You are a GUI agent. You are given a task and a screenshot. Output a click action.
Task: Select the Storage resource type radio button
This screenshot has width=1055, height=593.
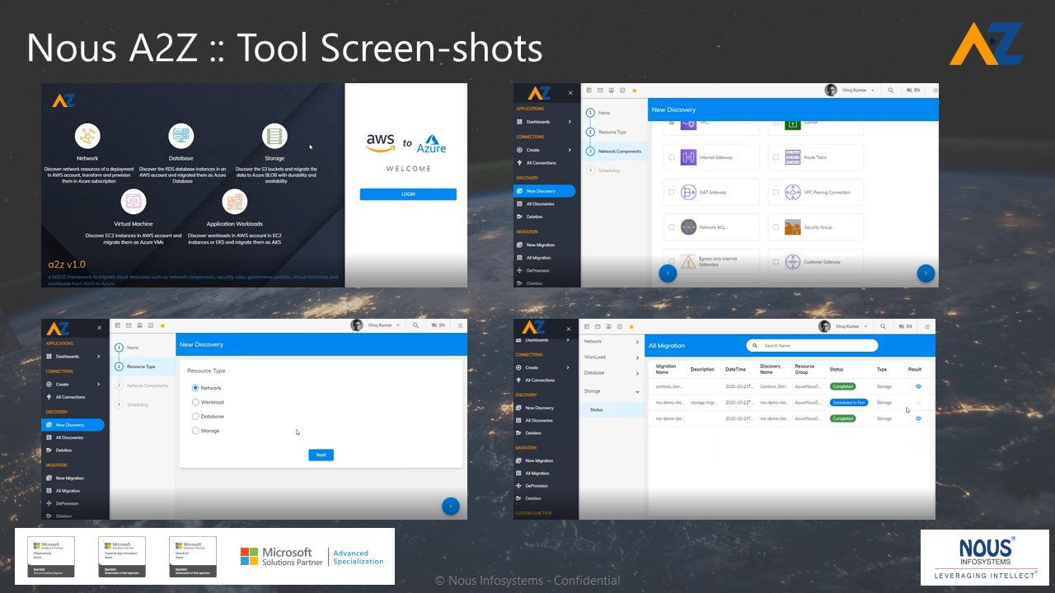pyautogui.click(x=195, y=431)
